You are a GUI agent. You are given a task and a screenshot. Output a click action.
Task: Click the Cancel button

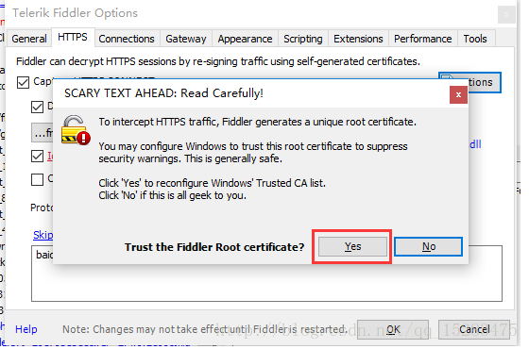coord(474,329)
